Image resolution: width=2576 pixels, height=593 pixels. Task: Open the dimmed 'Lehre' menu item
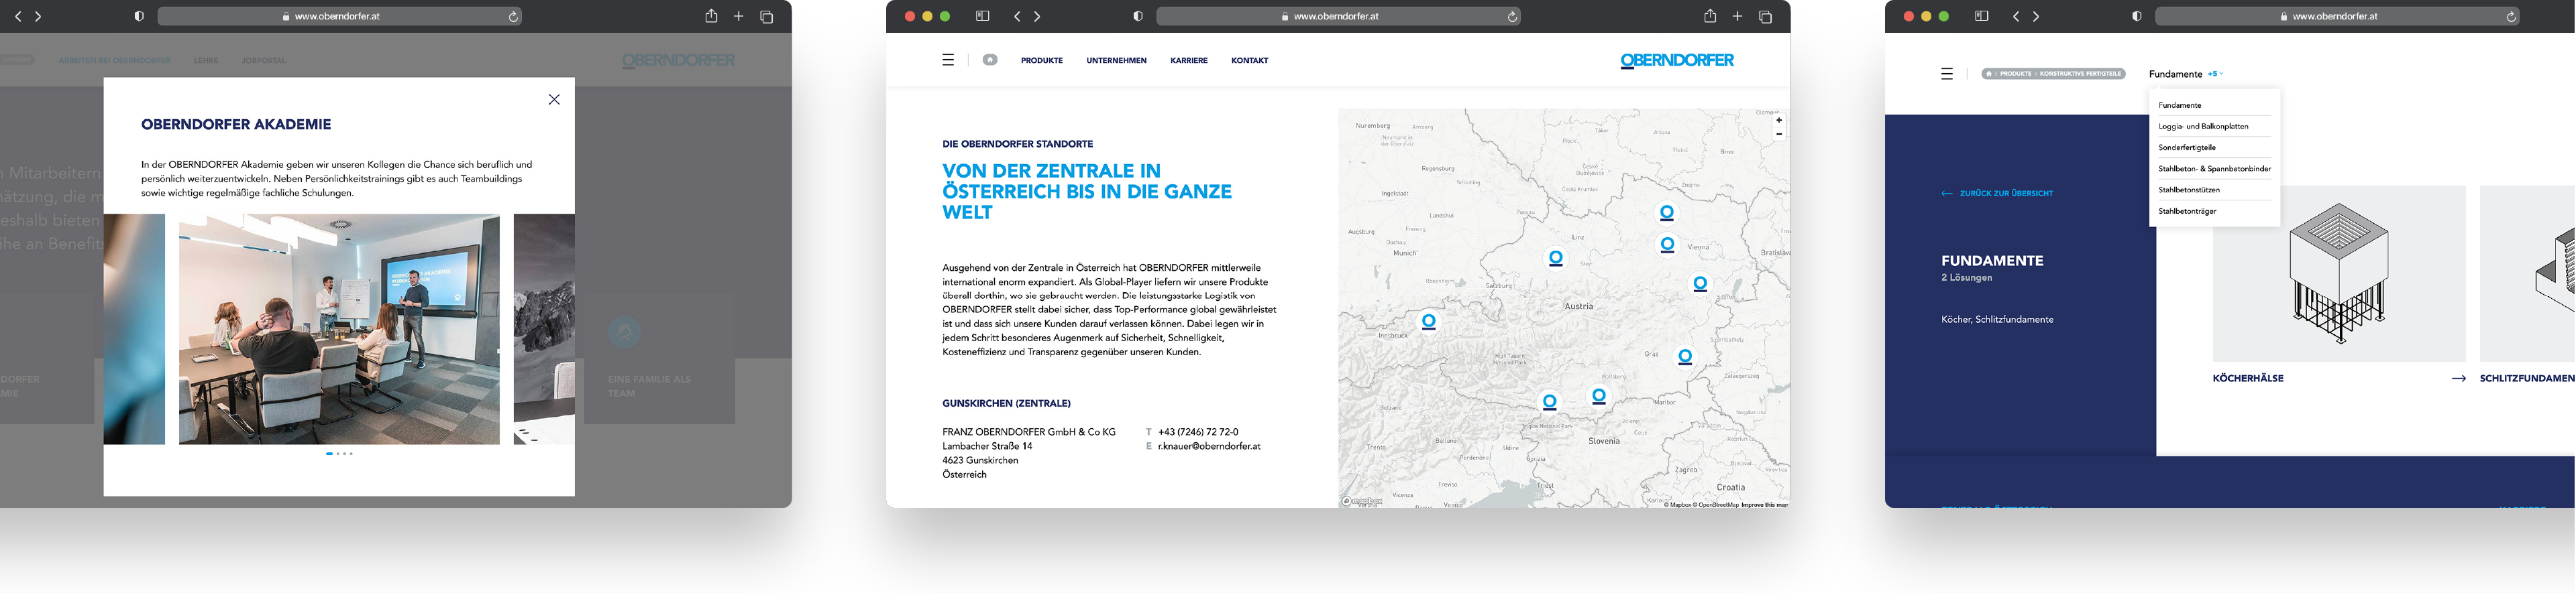(x=206, y=61)
